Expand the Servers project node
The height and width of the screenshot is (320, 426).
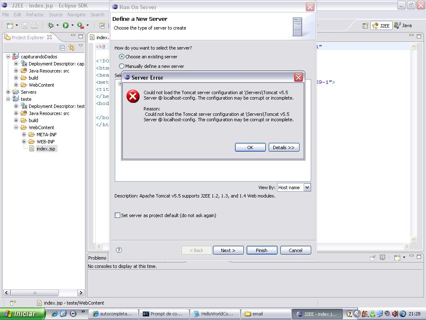tap(8, 92)
